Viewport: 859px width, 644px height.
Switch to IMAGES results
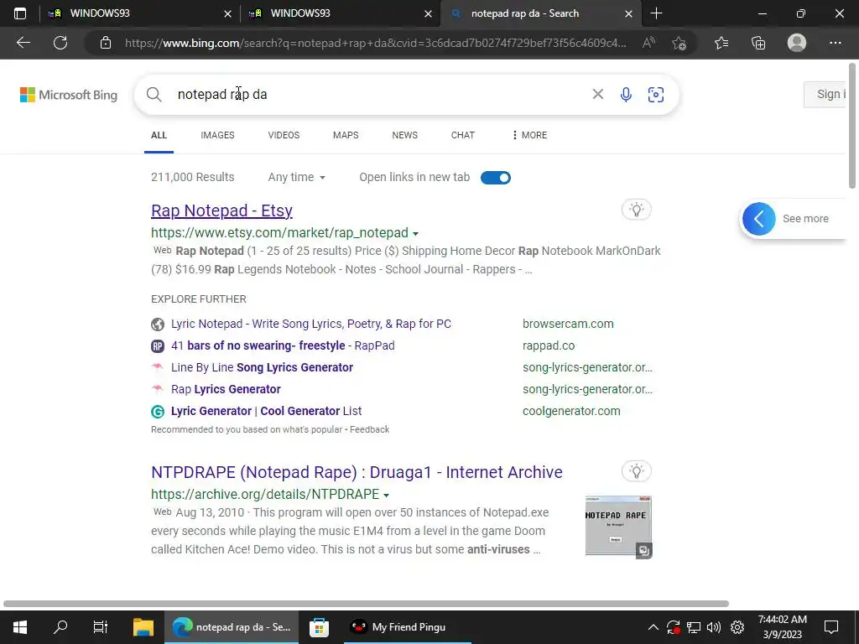click(217, 135)
